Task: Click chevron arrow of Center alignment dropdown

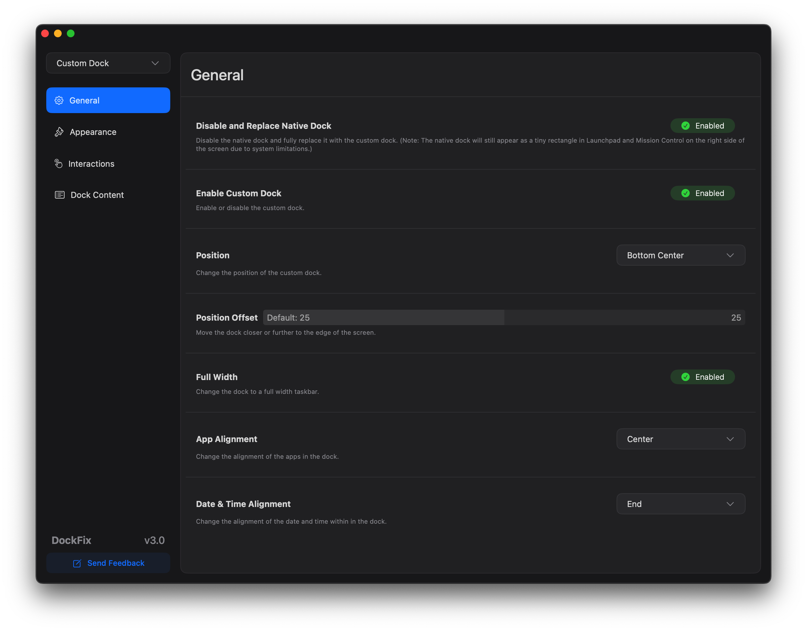Action: point(730,439)
